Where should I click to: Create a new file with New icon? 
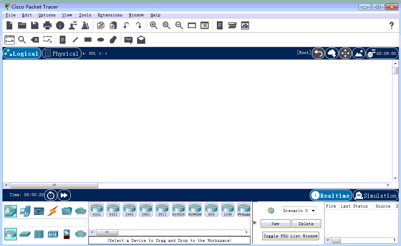pyautogui.click(x=9, y=25)
